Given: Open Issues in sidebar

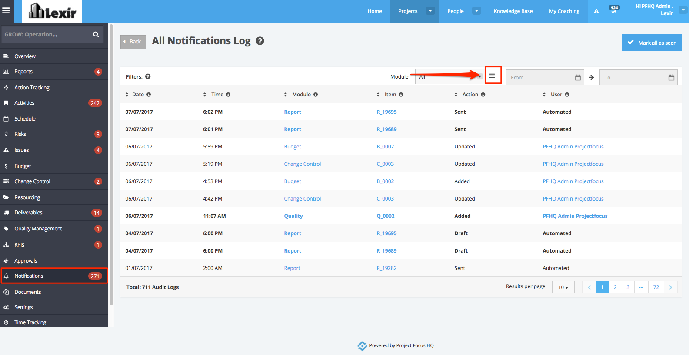Looking at the screenshot, I should coord(54,150).
